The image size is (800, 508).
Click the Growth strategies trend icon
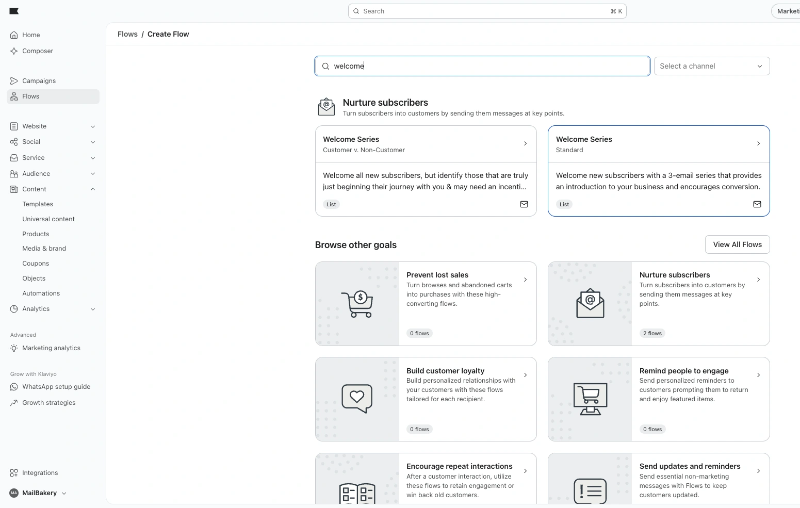point(14,403)
